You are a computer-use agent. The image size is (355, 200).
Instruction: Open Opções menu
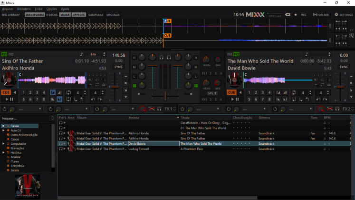[x=52, y=9]
